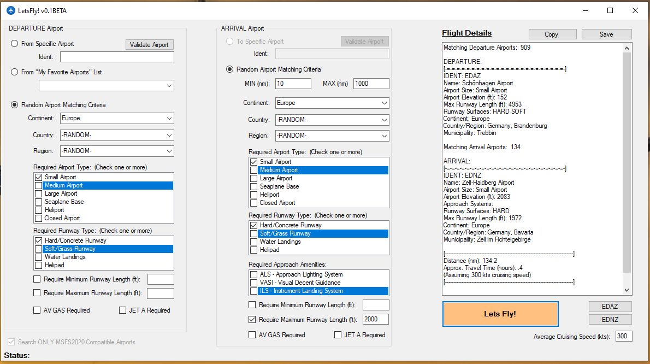Viewport: 650px width, 364px height.
Task: Select From My Favorite Airports List option
Action: pos(15,72)
